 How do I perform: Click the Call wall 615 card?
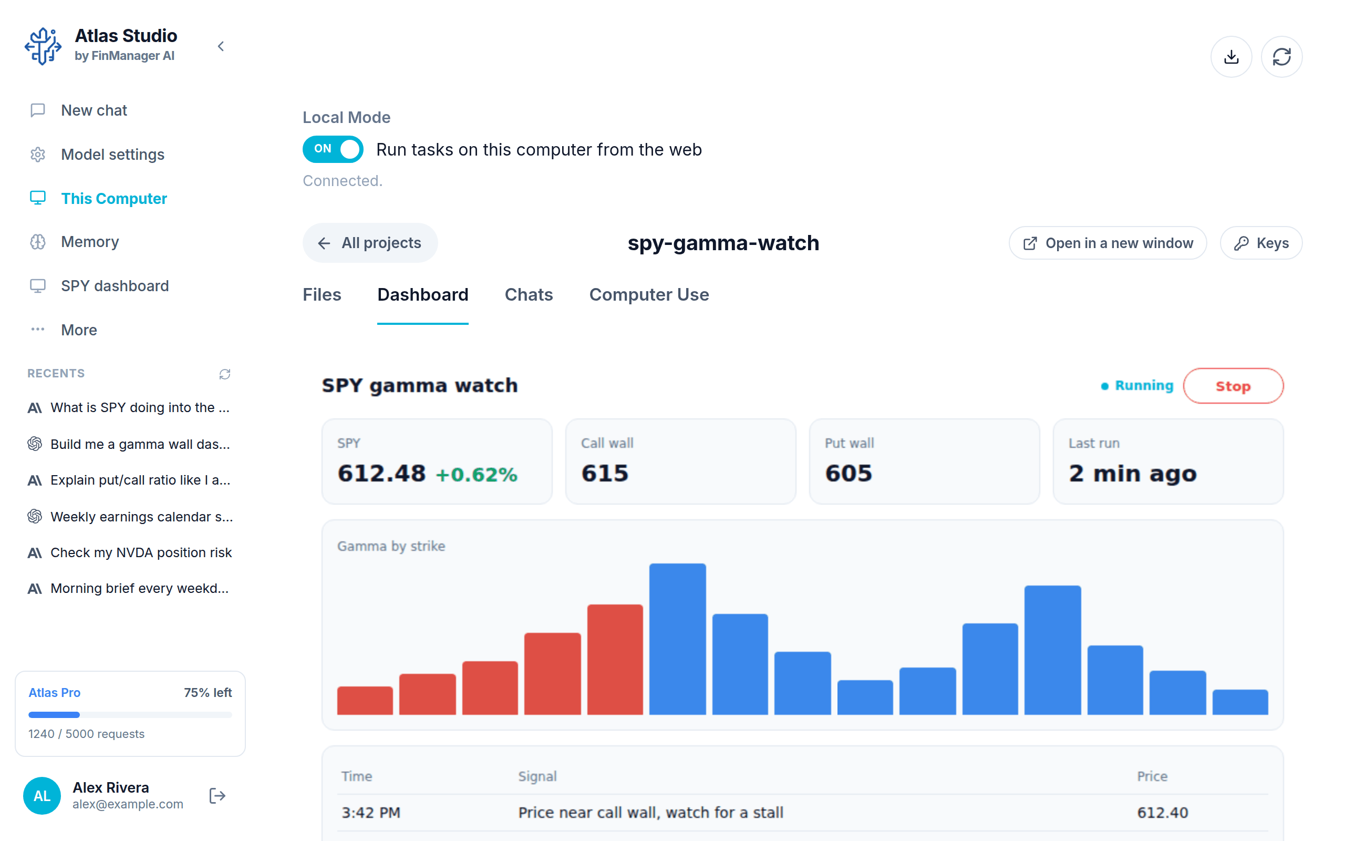pyautogui.click(x=680, y=461)
